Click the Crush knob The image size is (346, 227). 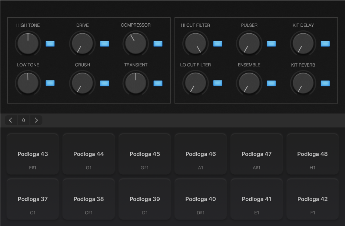(x=82, y=82)
